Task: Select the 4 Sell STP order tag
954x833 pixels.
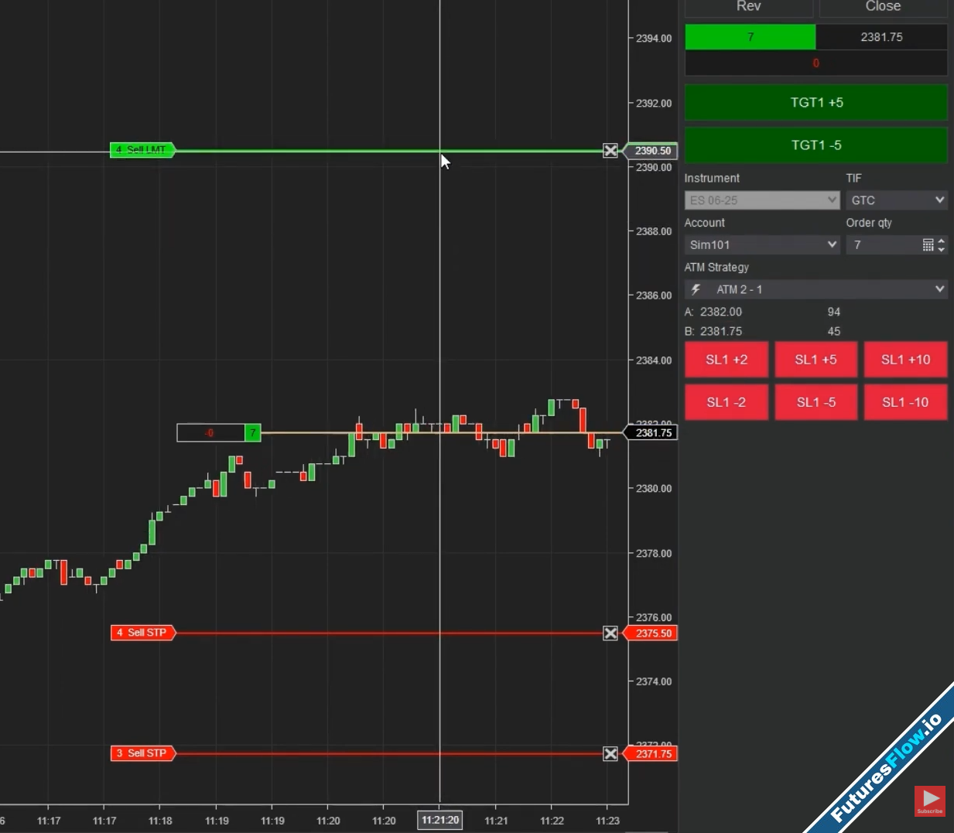Action: pos(142,633)
